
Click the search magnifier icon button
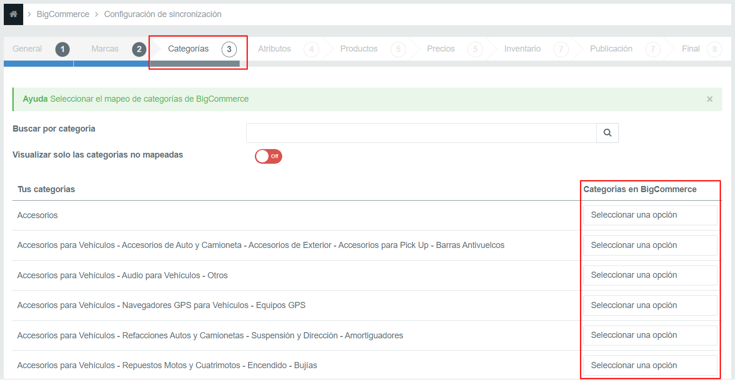click(x=608, y=133)
